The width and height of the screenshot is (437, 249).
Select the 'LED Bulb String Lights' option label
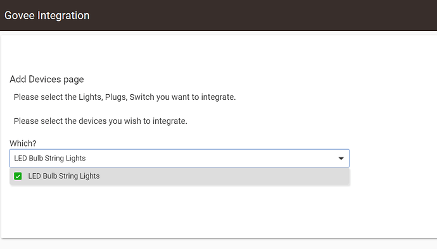(x=64, y=176)
